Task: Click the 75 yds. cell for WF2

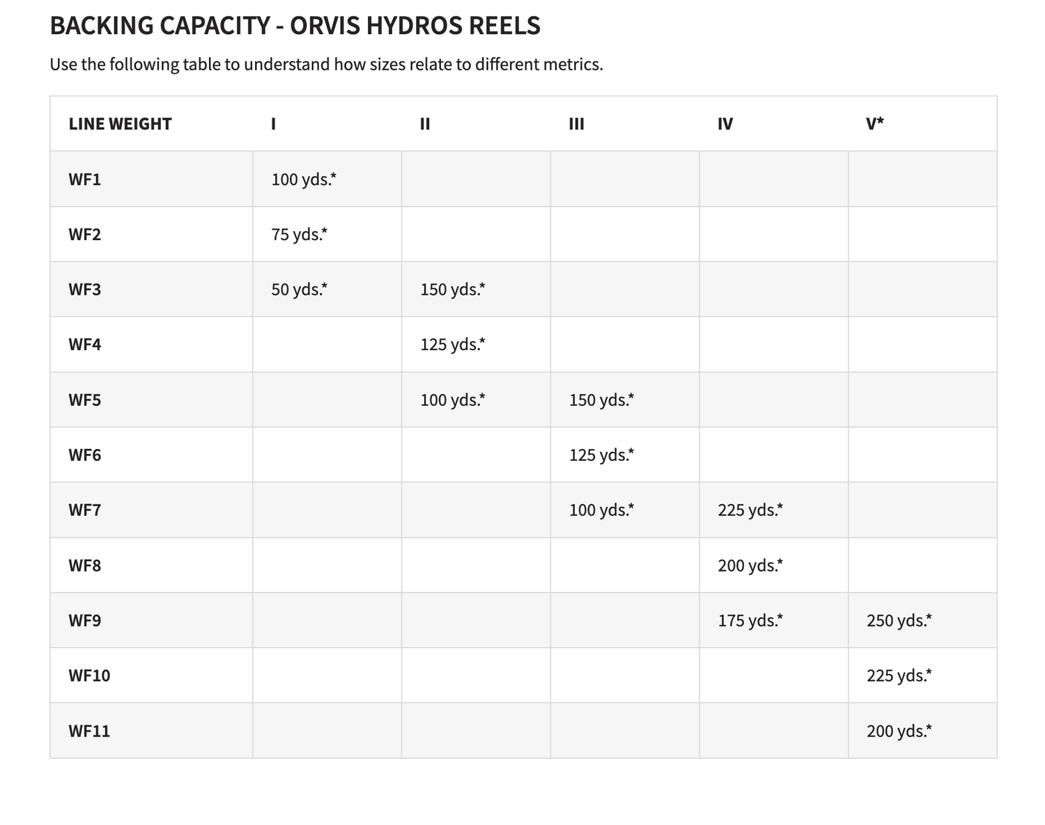Action: tap(300, 235)
